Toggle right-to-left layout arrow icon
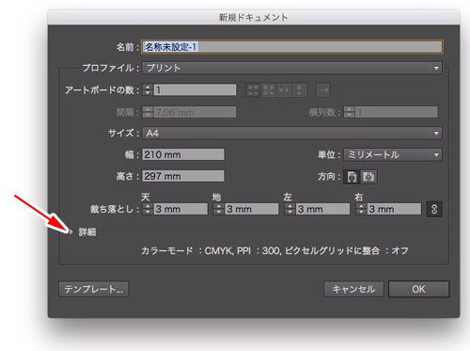 coord(322,90)
